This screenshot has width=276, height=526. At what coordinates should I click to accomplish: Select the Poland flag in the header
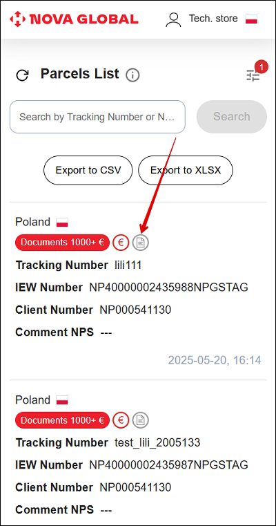pos(251,19)
